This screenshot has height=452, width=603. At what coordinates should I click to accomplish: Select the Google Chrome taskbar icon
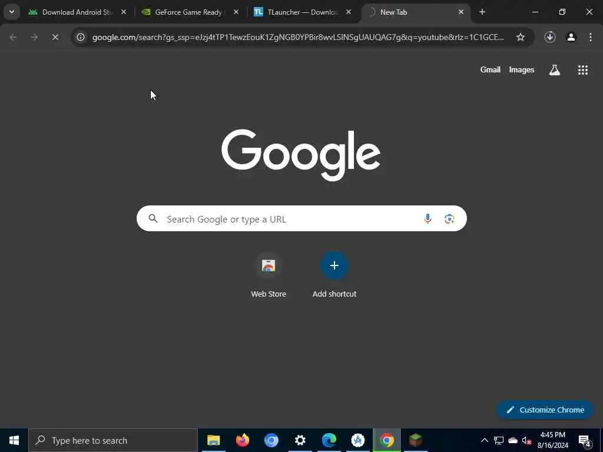click(386, 440)
